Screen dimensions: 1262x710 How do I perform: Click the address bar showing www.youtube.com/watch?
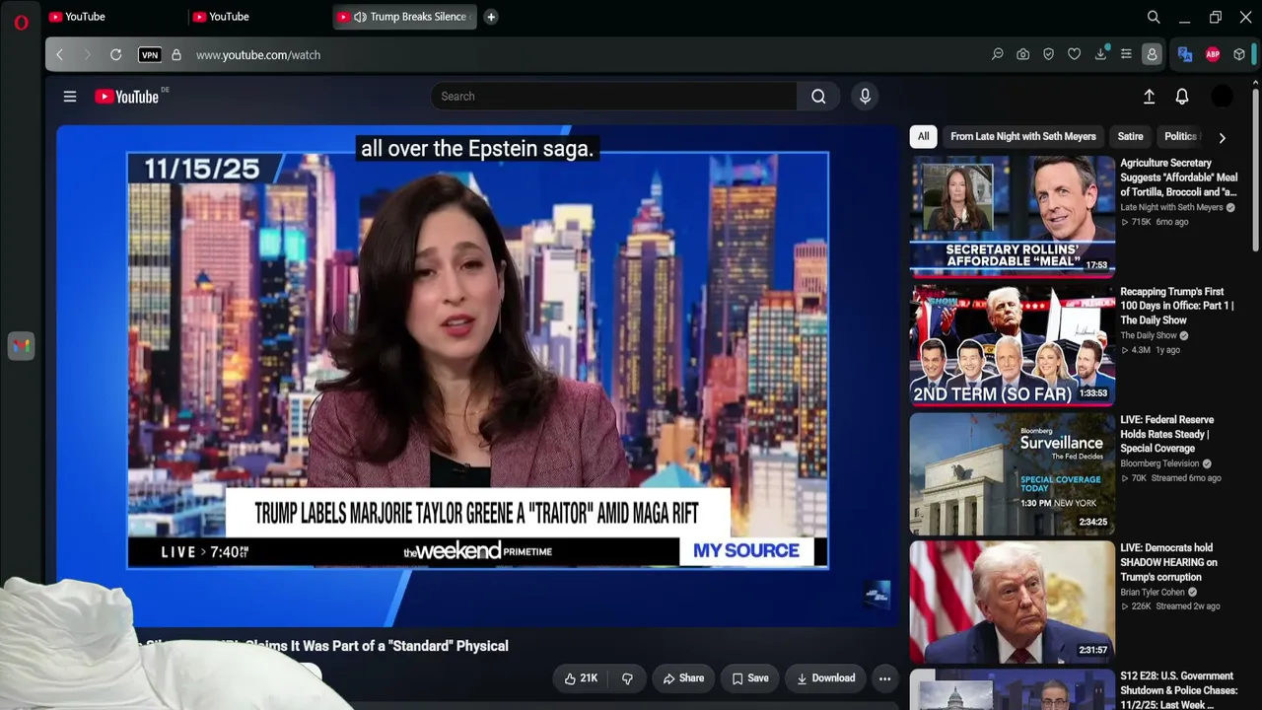[x=258, y=55]
